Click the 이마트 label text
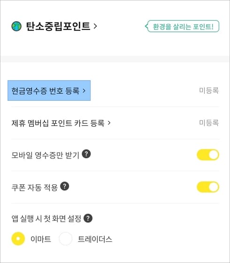 (41, 239)
